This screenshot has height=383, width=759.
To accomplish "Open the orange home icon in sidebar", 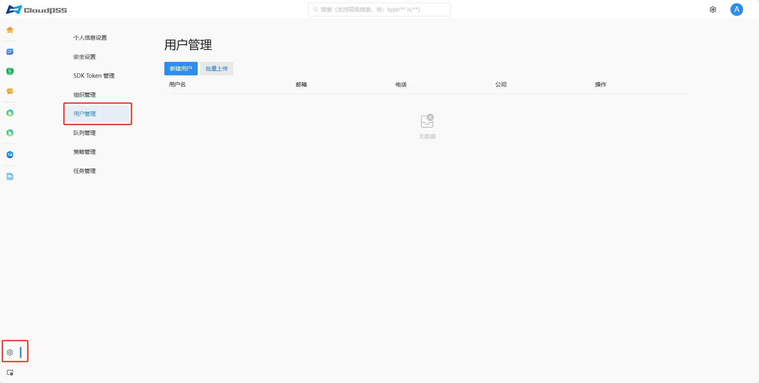I will point(10,30).
